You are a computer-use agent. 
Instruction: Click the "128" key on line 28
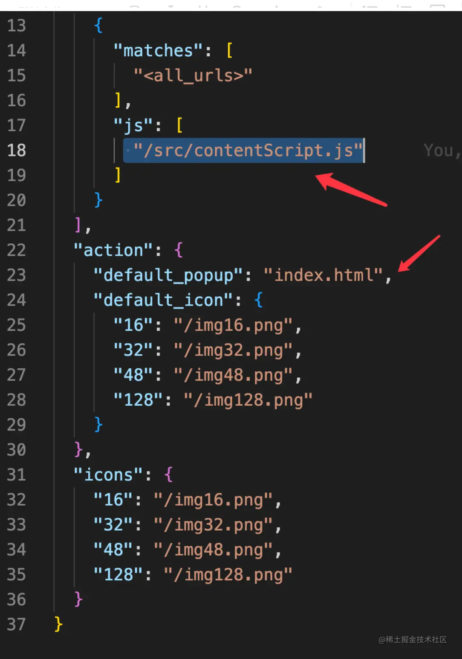(138, 400)
